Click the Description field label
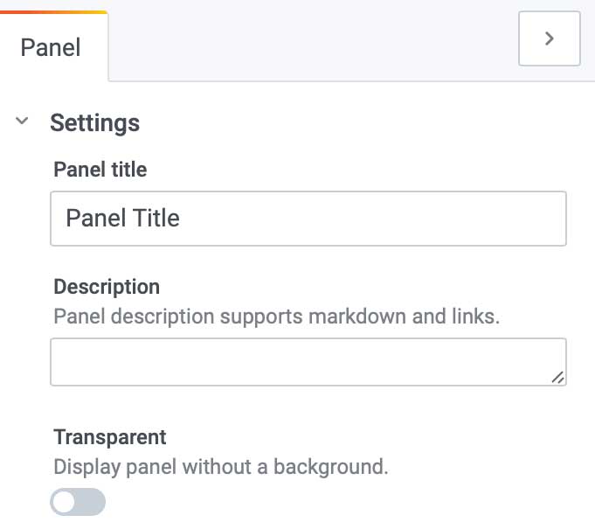This screenshot has height=529, width=595. point(107,287)
